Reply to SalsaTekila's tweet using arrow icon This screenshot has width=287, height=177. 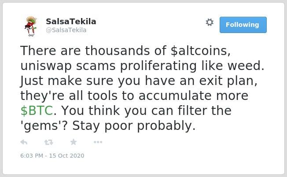(x=24, y=142)
